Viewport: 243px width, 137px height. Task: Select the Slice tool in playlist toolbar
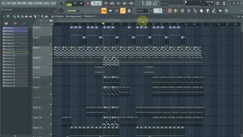35,16
